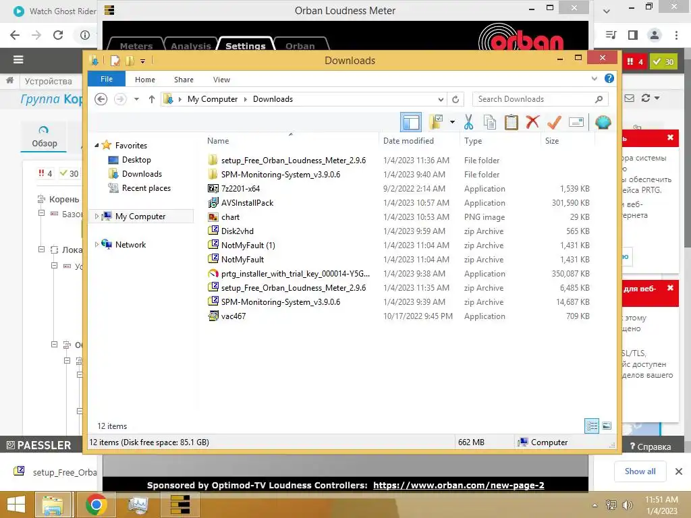Open the File ribbon tab
This screenshot has height=518, width=691.
tap(107, 79)
